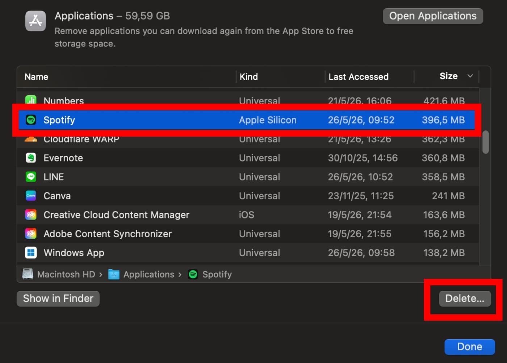Click Evernote's size value 360,8 MB

click(443, 158)
